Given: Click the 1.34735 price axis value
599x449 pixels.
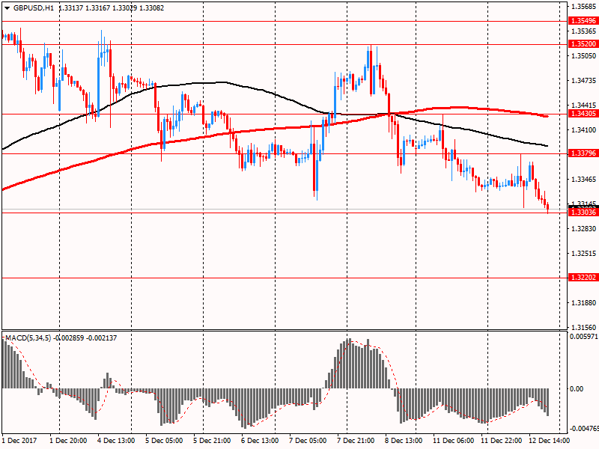Looking at the screenshot, I should [584, 81].
